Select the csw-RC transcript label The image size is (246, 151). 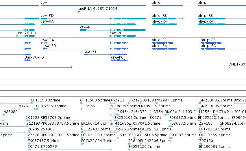(x=116, y=33)
